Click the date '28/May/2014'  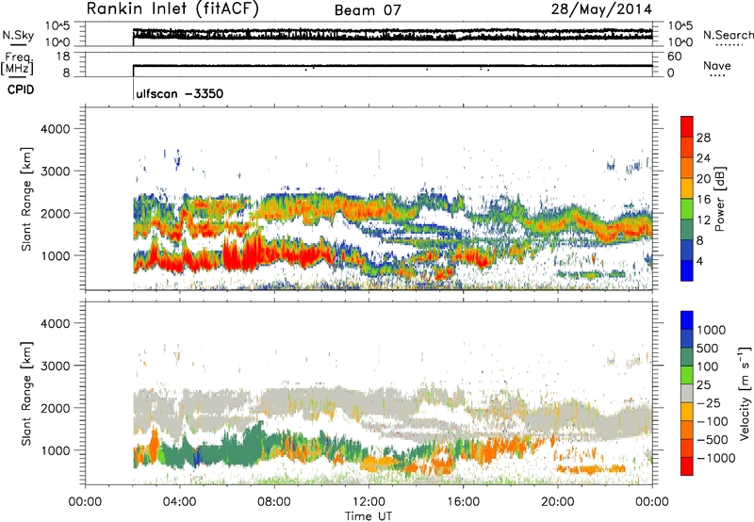coord(601,9)
